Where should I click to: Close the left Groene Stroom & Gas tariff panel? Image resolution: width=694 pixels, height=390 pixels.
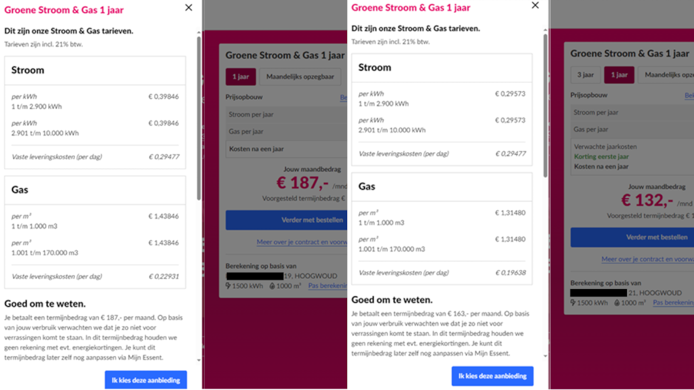[188, 7]
